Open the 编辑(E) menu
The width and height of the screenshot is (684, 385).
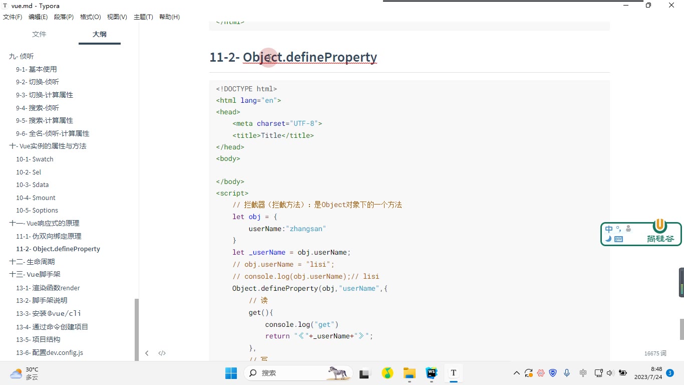click(x=38, y=17)
